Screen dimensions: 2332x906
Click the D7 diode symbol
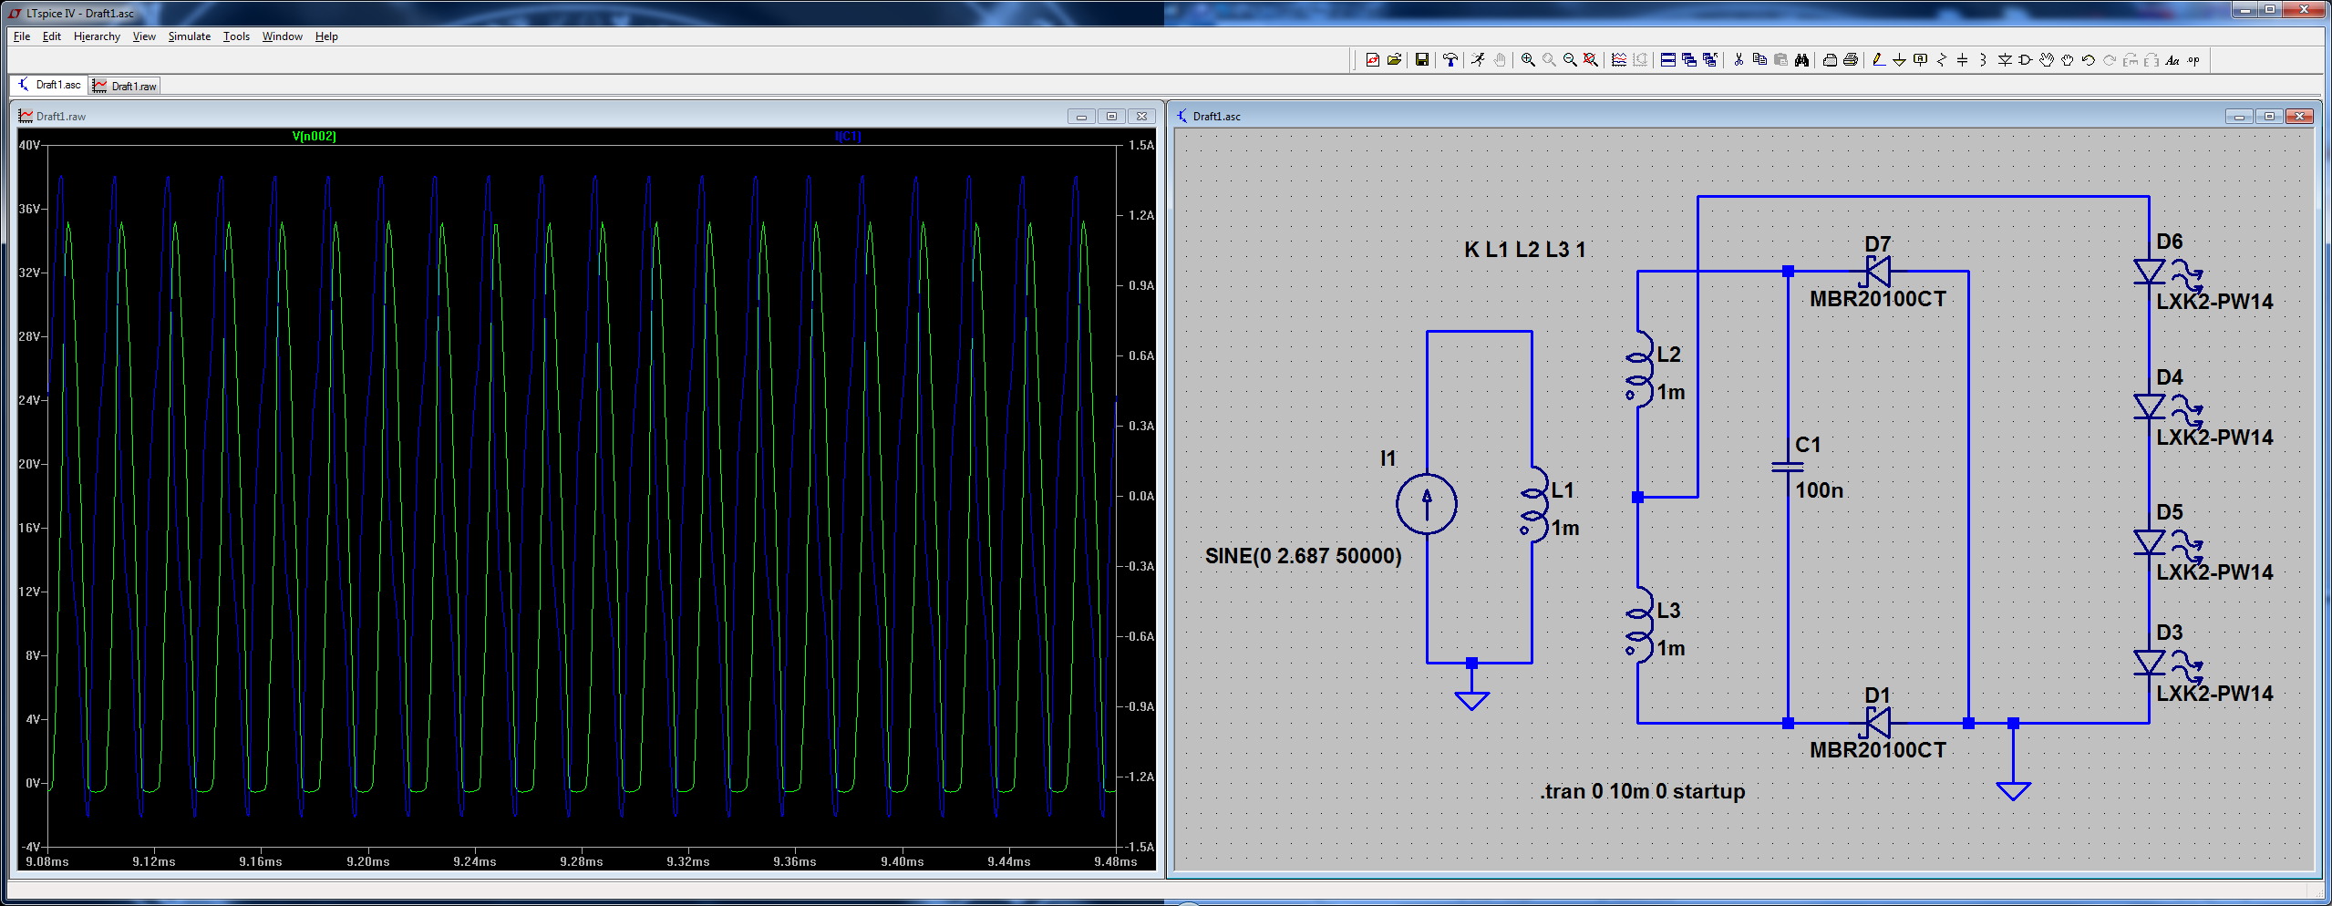[1878, 271]
